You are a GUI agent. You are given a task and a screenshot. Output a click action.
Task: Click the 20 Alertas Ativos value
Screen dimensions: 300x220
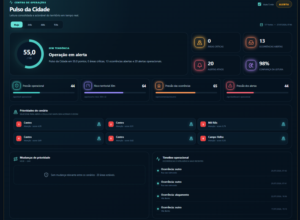coord(211,64)
